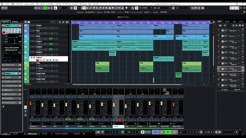Click the AQ auto quantize button
This screenshot has height=138, width=246.
(x=98, y=132)
